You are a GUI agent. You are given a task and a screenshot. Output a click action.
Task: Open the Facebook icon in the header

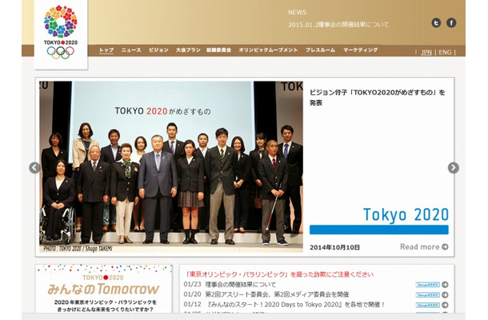(x=451, y=22)
